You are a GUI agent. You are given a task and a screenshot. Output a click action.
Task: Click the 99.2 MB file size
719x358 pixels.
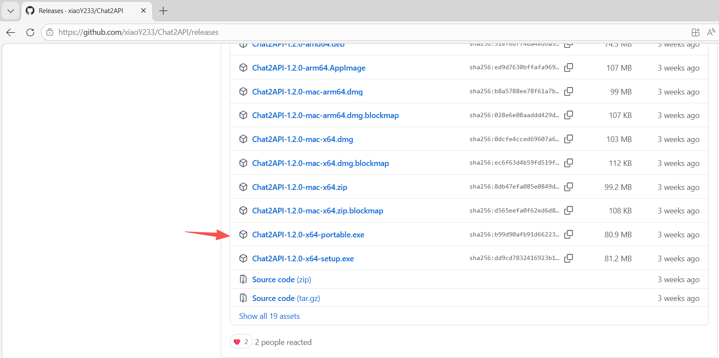coord(618,187)
